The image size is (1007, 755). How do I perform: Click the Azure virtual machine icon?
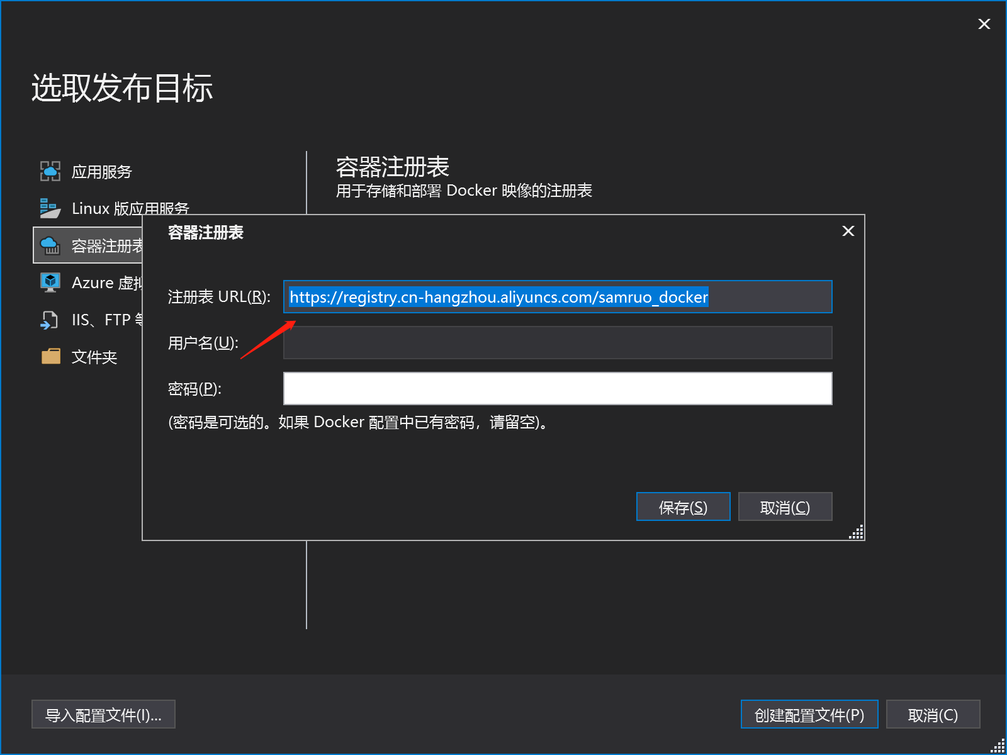(50, 282)
